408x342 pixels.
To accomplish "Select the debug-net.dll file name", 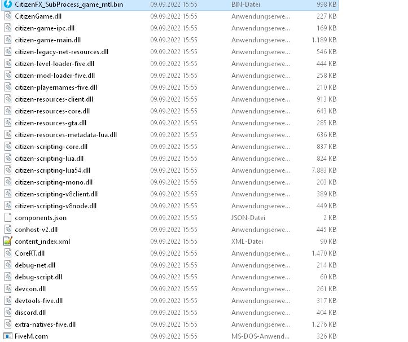I will coord(35,265).
